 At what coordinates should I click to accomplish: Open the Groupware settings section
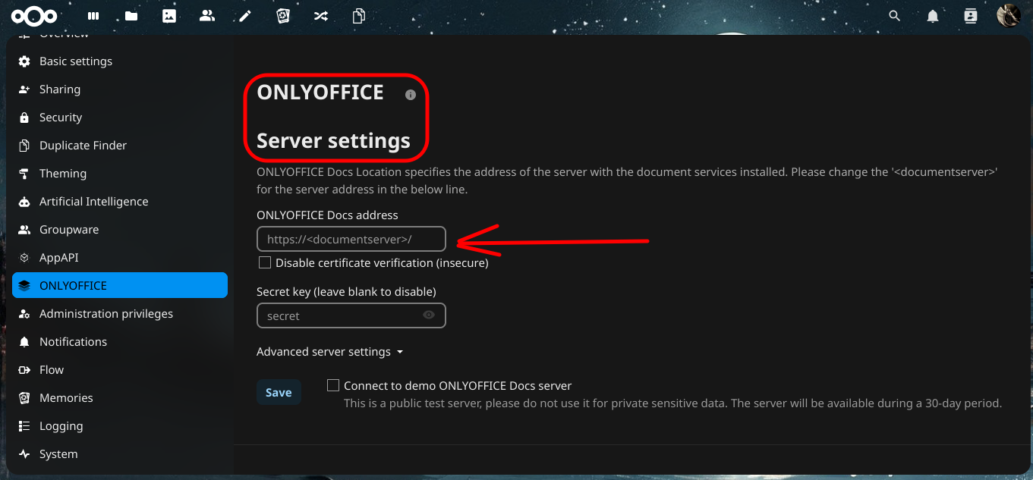tap(120, 230)
